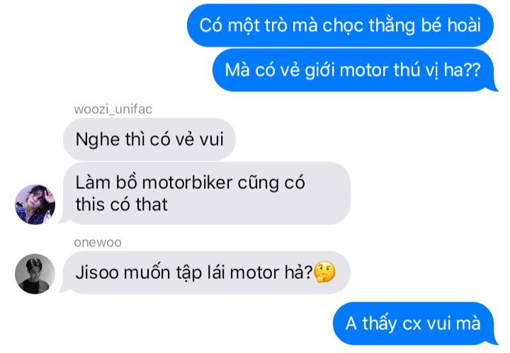The width and height of the screenshot is (510, 353).
Task: Click 'this có that' text line
Action: (x=121, y=204)
